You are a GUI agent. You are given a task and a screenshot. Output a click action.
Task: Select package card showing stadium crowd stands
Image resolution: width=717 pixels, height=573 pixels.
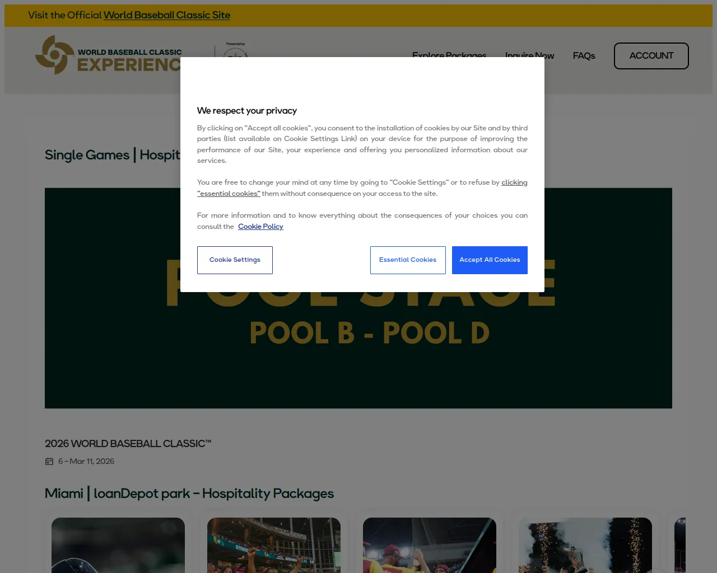click(x=274, y=544)
